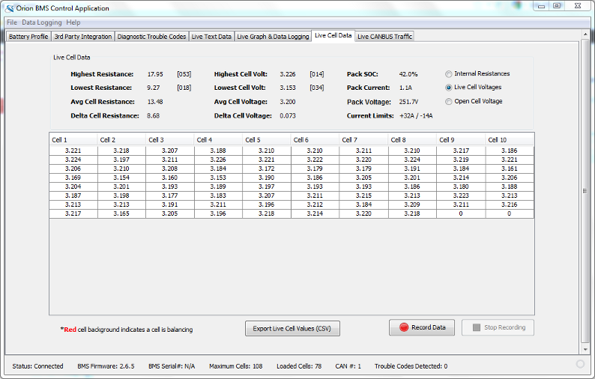Image resolution: width=595 pixels, height=379 pixels.
Task: Click the Loaded Cells: 78 status entry
Action: 299,366
